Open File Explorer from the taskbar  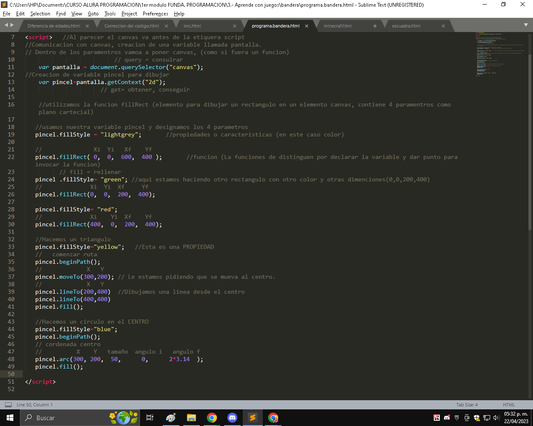click(x=191, y=418)
